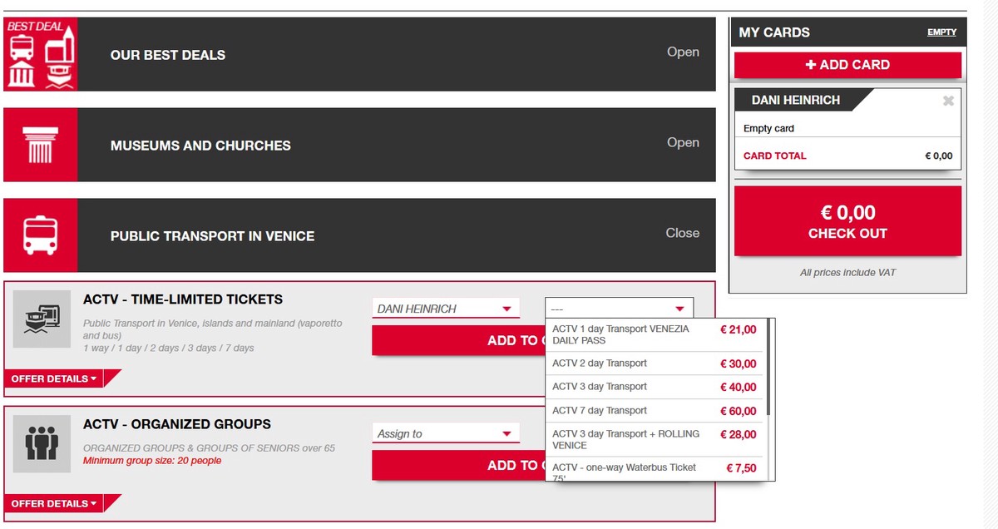The image size is (998, 529).
Task: Close the Public Transport in Venice section
Action: (x=682, y=233)
